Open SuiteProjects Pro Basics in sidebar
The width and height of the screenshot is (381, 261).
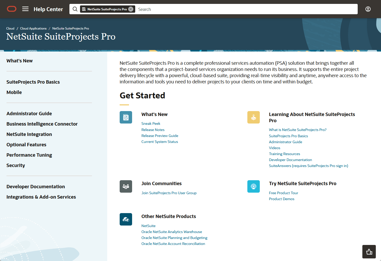33,82
